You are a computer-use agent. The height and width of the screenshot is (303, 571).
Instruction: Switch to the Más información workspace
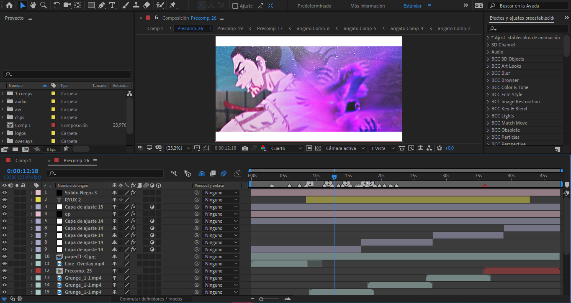(x=368, y=6)
